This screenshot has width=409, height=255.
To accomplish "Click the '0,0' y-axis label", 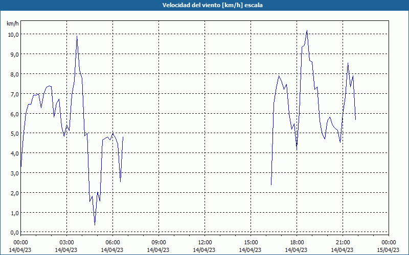I will (x=14, y=233).
